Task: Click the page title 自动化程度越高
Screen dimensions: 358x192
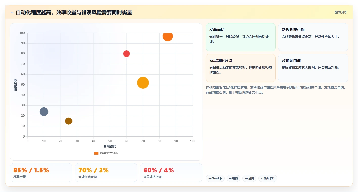Action: [74, 12]
